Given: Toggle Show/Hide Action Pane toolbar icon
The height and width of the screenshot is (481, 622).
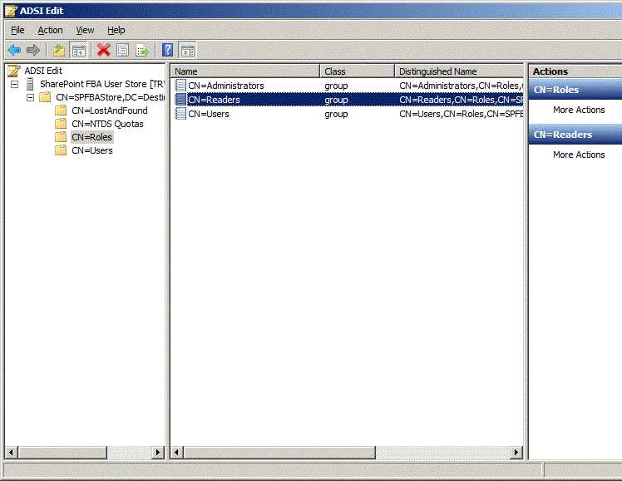Looking at the screenshot, I should tap(188, 51).
